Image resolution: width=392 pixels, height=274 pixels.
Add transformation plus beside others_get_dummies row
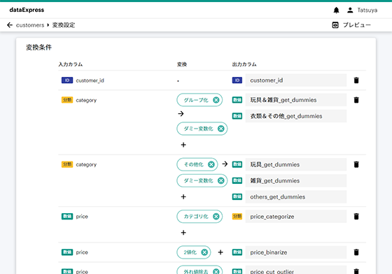pyautogui.click(x=183, y=196)
